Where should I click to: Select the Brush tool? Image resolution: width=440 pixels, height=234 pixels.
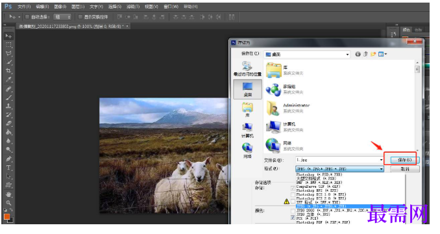pos(8,97)
